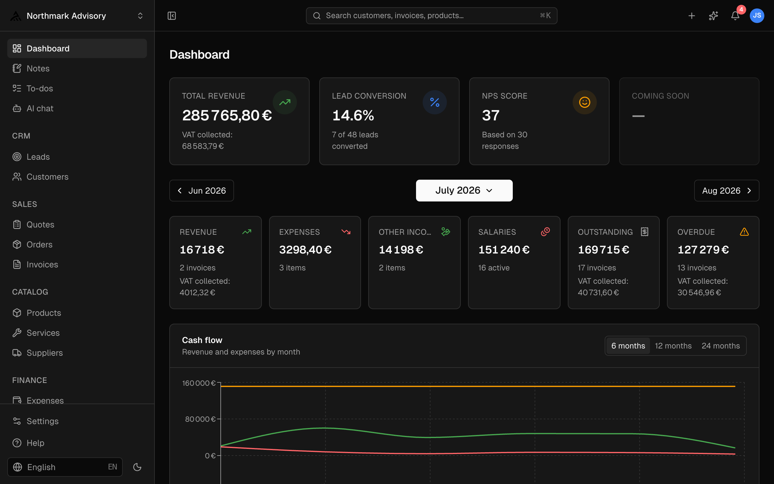Click the Total Revenue trending-up icon
Image resolution: width=774 pixels, height=484 pixels.
tap(285, 103)
